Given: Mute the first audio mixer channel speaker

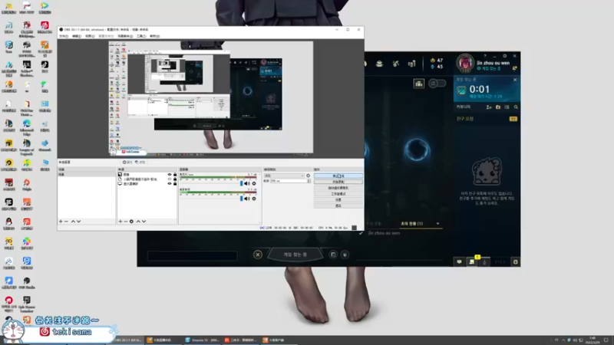Looking at the screenshot, I should point(247,183).
